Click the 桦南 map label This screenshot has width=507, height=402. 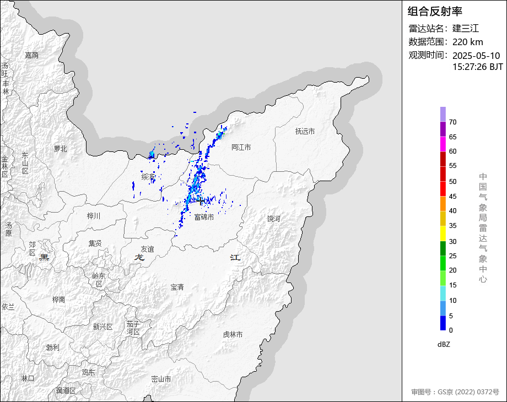point(58,300)
